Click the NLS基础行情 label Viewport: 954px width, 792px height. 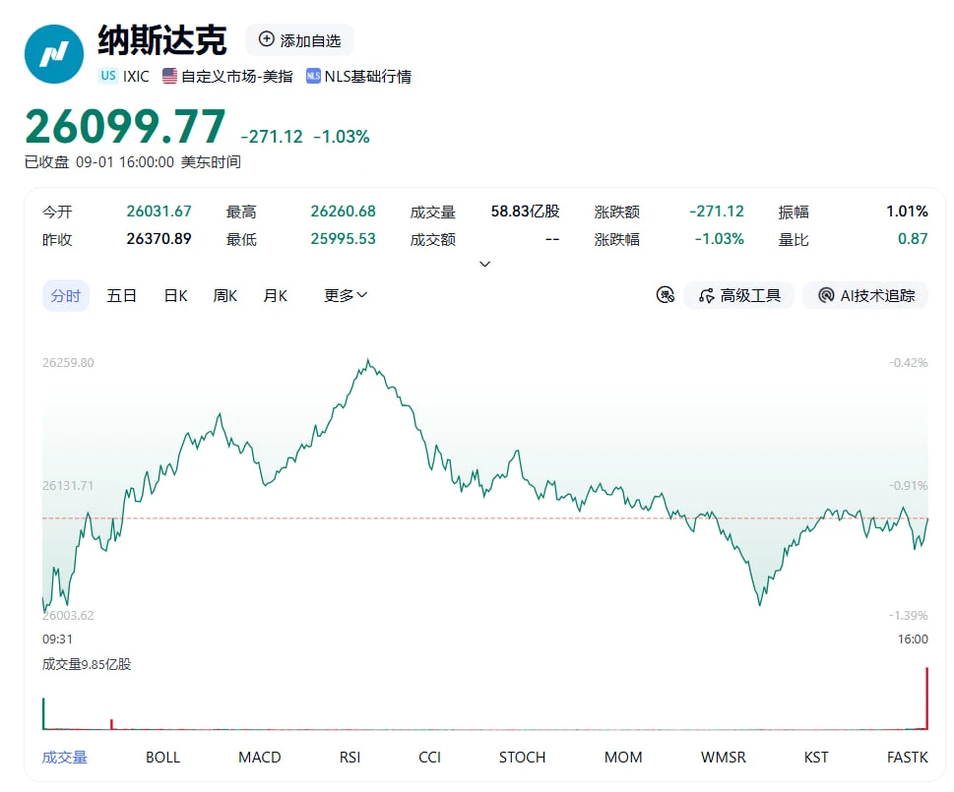(x=367, y=76)
